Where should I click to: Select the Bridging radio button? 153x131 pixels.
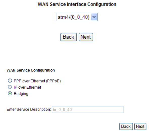coord(10,94)
